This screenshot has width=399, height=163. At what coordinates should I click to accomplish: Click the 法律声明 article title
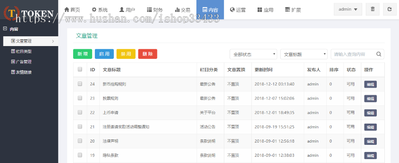(x=110, y=141)
